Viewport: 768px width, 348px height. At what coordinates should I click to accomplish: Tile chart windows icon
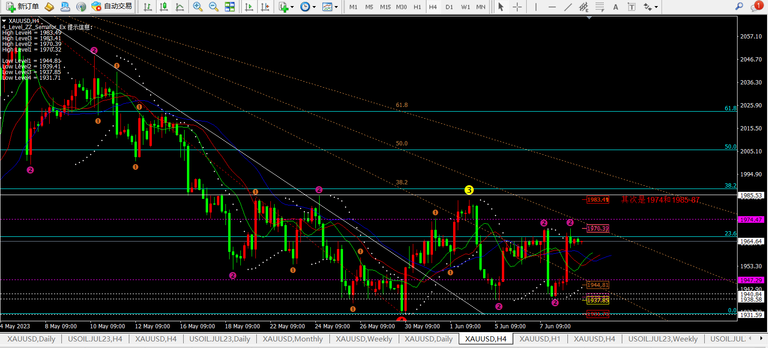(x=230, y=7)
